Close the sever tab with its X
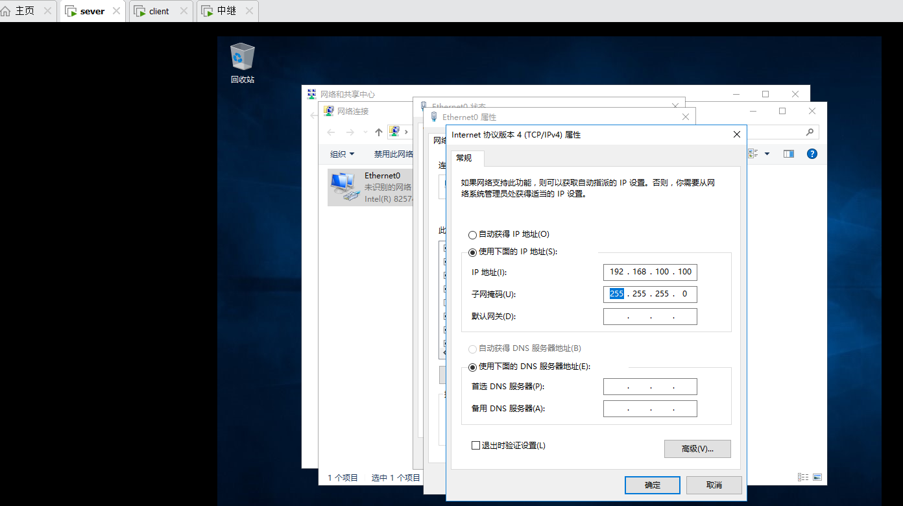 click(116, 11)
